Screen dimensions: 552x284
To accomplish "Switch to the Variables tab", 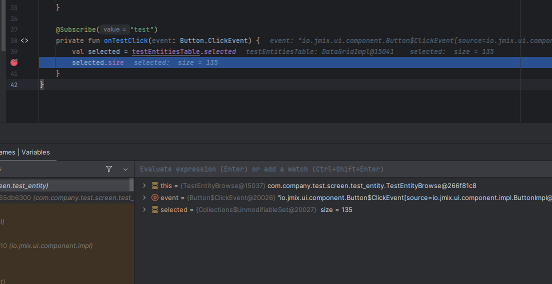I will [x=35, y=152].
